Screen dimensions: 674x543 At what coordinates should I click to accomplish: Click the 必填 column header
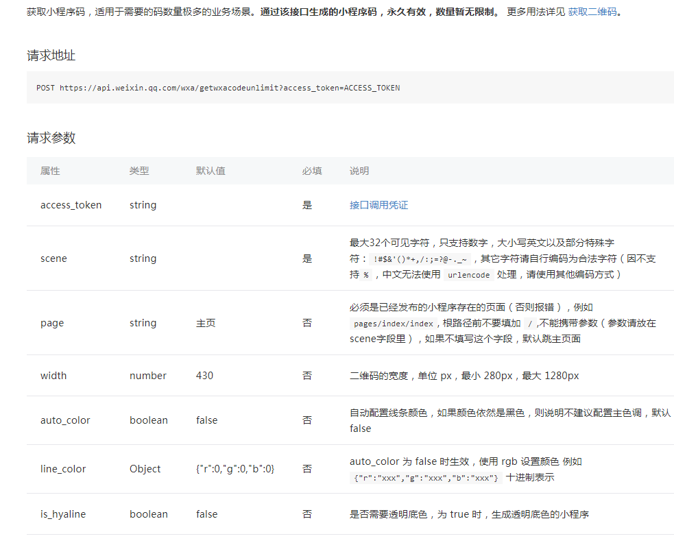(312, 171)
